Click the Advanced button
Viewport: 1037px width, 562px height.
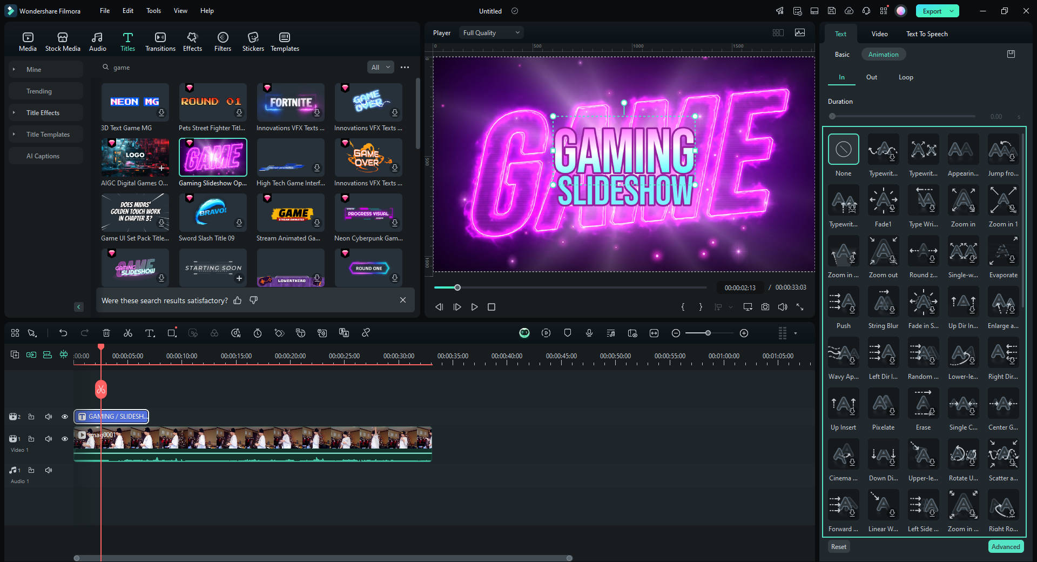click(x=1006, y=547)
